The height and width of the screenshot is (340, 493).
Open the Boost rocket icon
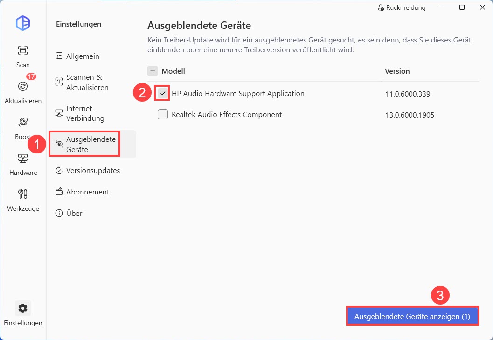23,122
